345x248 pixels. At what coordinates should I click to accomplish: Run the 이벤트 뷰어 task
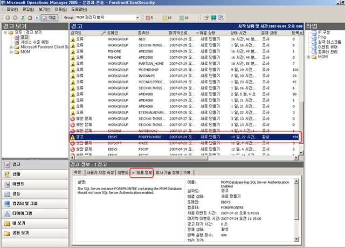pyautogui.click(x=328, y=47)
